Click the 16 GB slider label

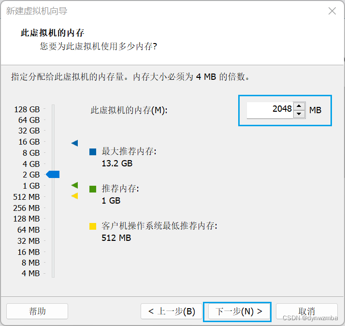coord(29,142)
